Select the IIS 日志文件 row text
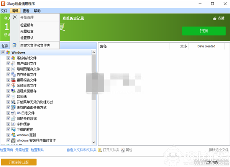The image size is (230, 167). pyautogui.click(x=26, y=113)
